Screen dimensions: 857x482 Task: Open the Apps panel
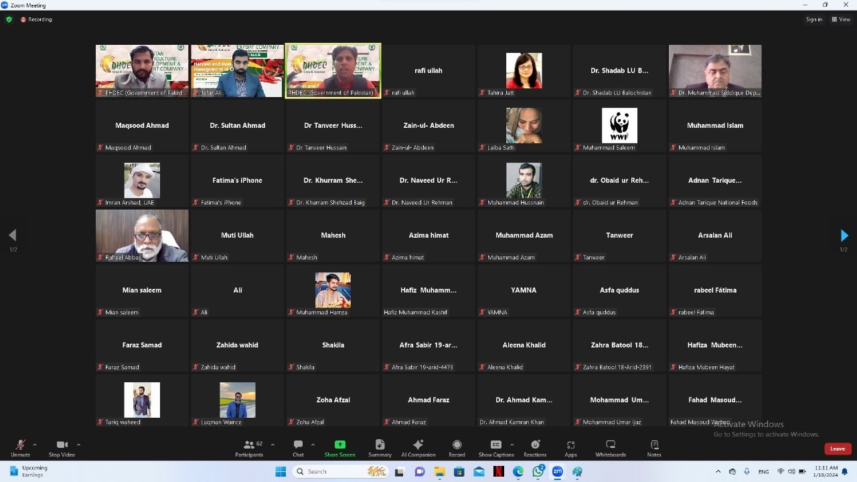tap(570, 447)
